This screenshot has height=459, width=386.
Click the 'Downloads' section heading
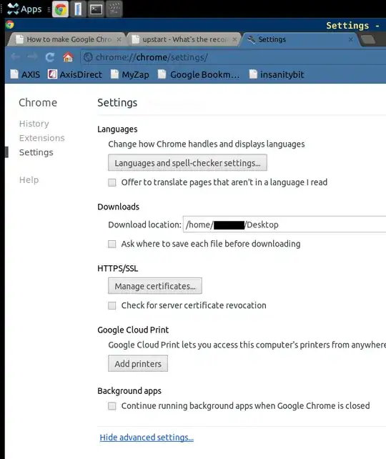pyautogui.click(x=118, y=207)
